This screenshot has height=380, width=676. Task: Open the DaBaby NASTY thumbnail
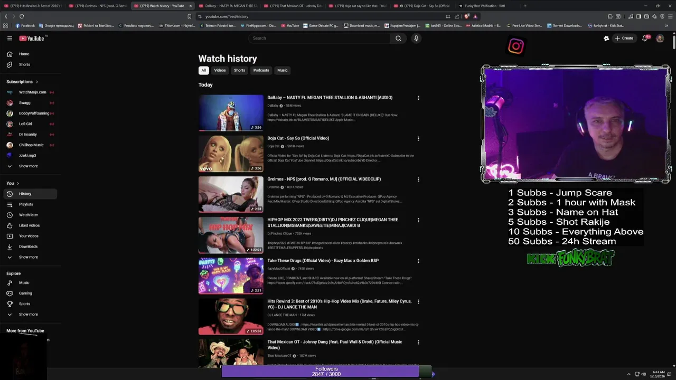pyautogui.click(x=231, y=112)
